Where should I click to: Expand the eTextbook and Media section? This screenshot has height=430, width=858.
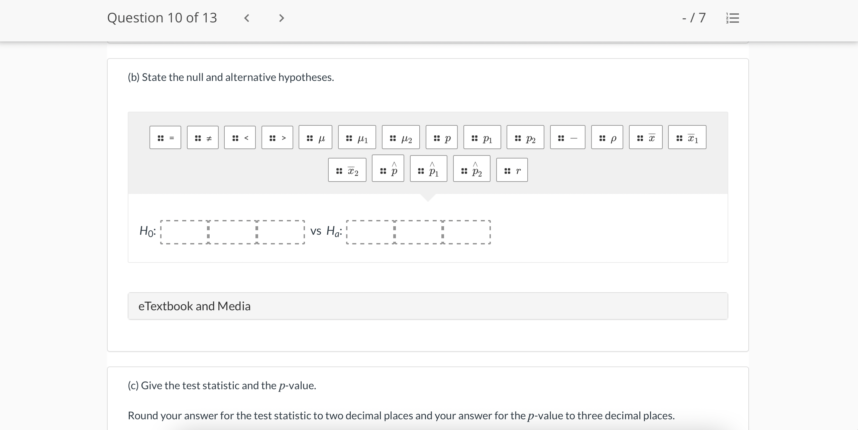point(195,306)
